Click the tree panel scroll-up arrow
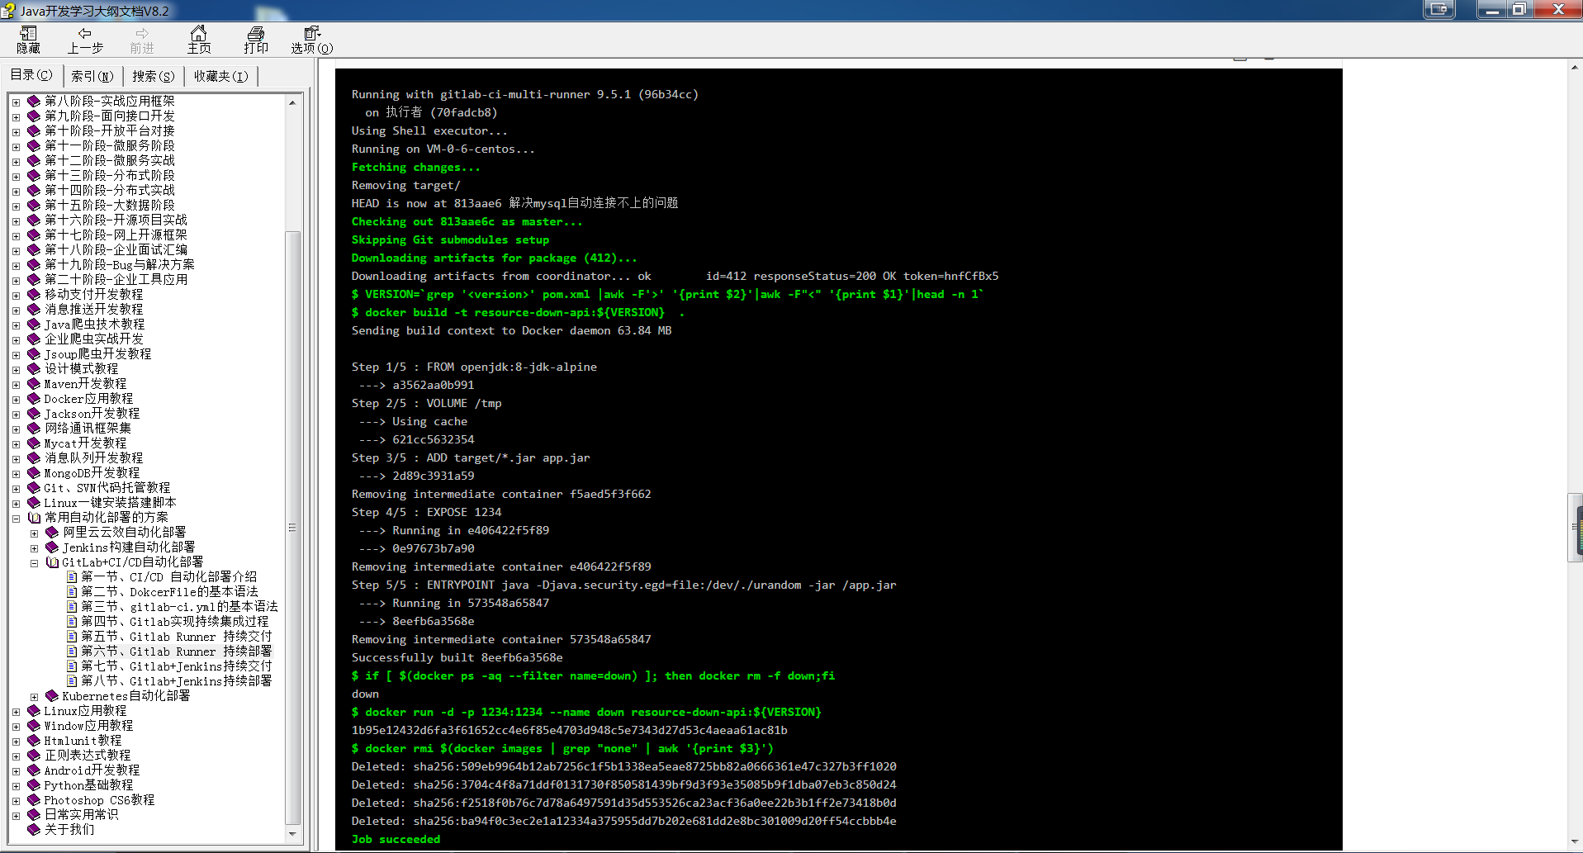Image resolution: width=1583 pixels, height=853 pixels. coord(292,102)
